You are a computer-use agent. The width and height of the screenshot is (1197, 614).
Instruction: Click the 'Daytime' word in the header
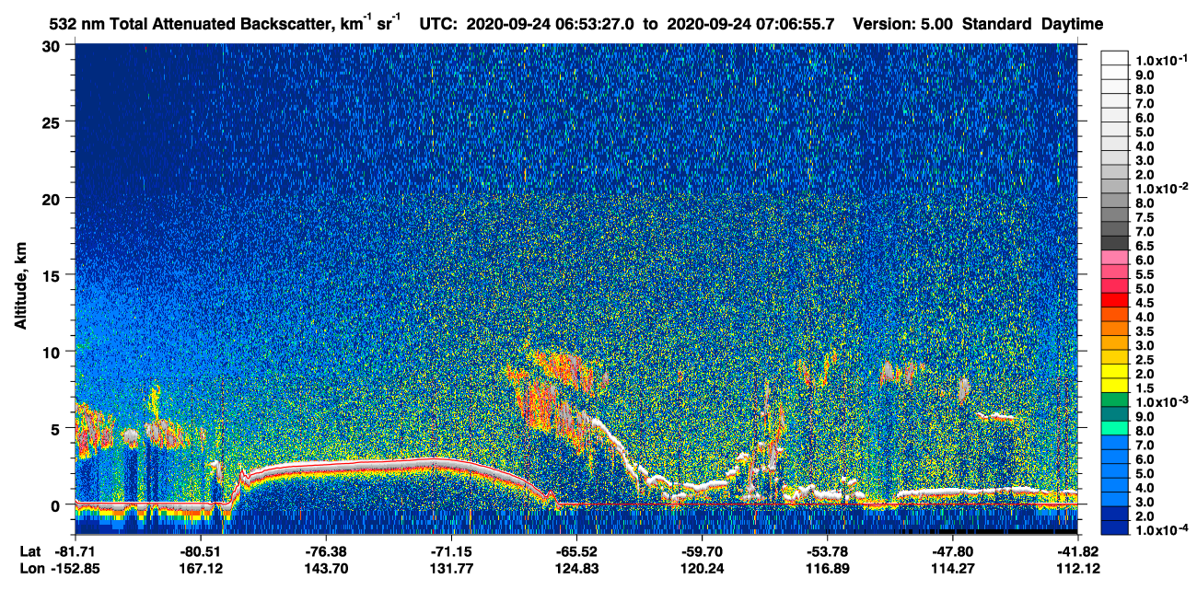tap(1073, 25)
